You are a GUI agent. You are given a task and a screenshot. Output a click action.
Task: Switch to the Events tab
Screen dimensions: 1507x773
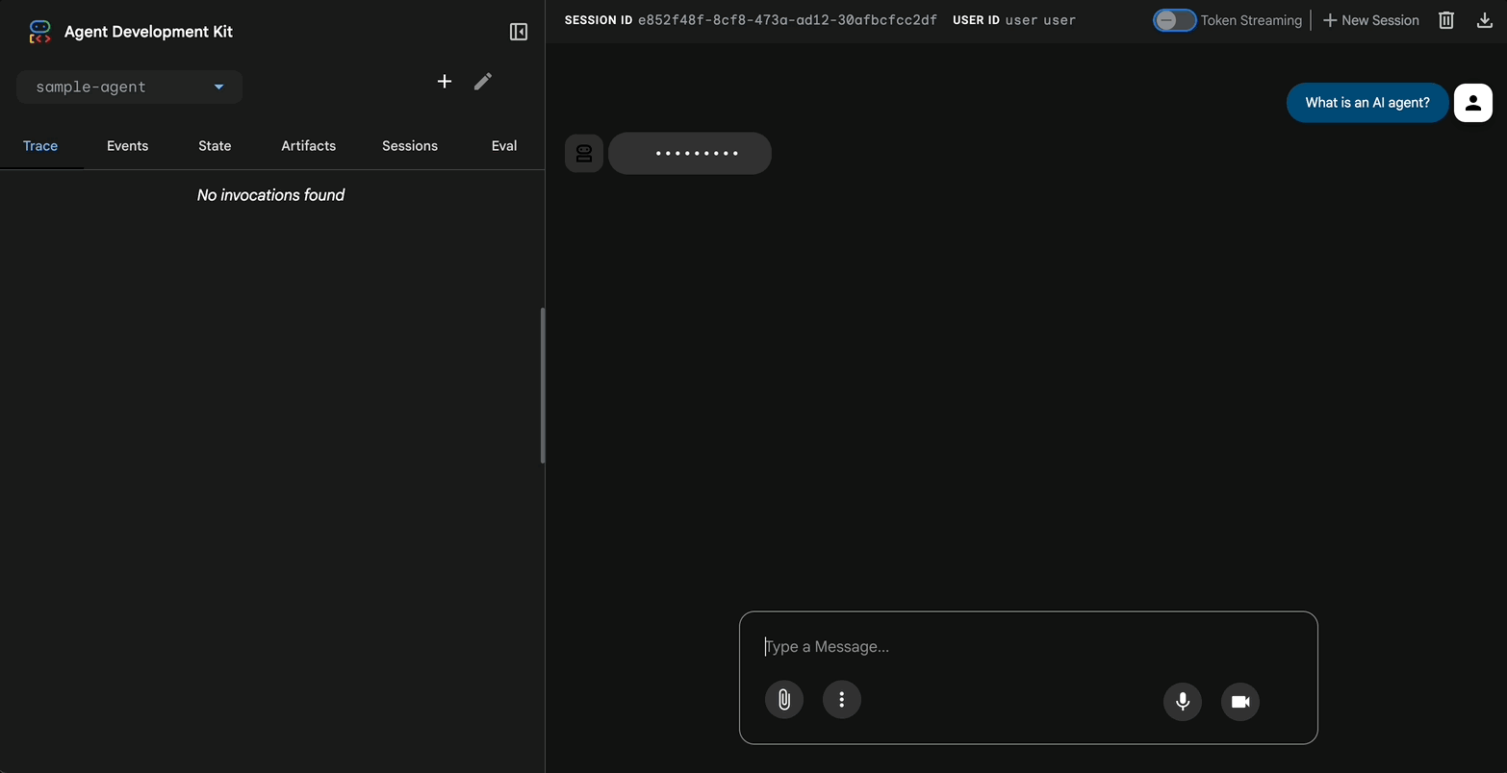point(127,146)
